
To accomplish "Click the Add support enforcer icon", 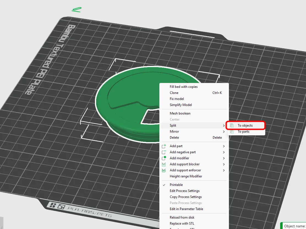I will pos(164,171).
